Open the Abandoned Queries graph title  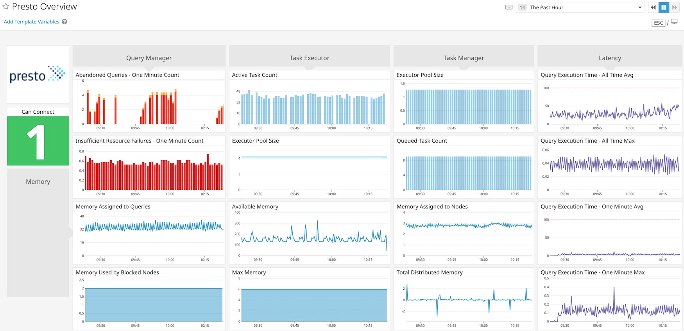click(x=127, y=75)
